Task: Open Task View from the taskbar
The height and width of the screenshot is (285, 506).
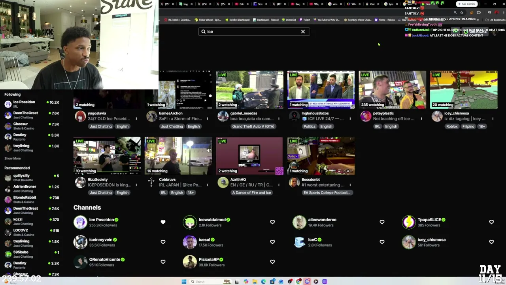Action: click(236, 281)
